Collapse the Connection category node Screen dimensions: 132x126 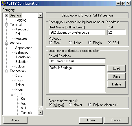pos(6,71)
